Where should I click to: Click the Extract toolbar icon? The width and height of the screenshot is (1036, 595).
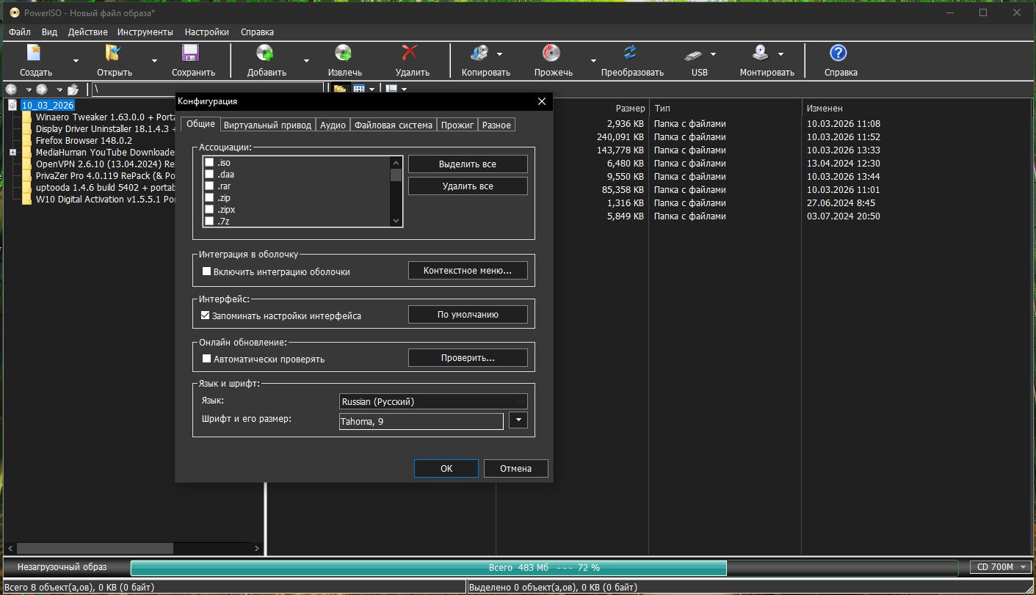(344, 53)
